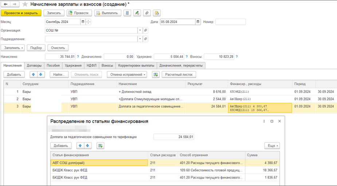Click the Расчетный листок button
Image resolution: width=337 pixels, height=186 pixels.
pyautogui.click(x=179, y=74)
